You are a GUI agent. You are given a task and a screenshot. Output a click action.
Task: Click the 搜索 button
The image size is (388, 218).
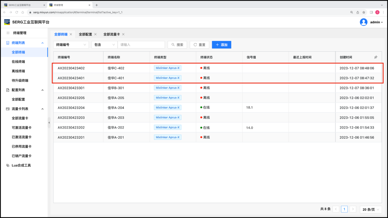pos(177,45)
